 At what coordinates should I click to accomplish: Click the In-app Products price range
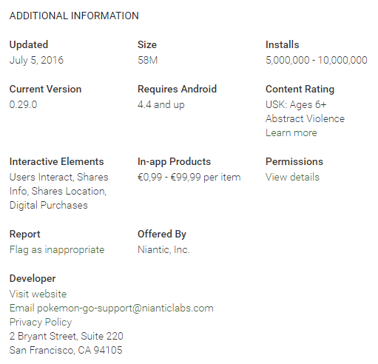[x=189, y=177]
